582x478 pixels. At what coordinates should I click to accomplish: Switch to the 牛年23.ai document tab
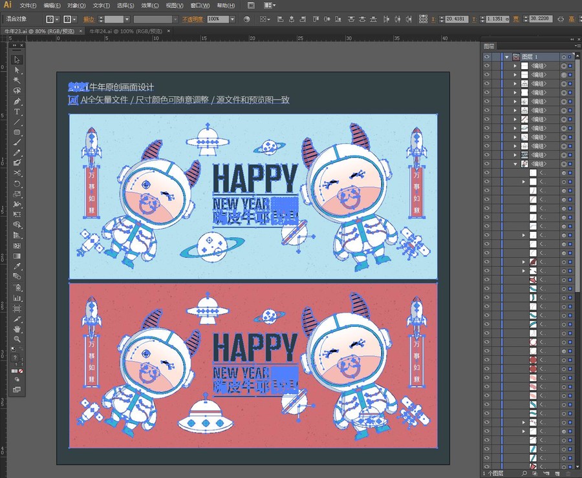(x=39, y=31)
